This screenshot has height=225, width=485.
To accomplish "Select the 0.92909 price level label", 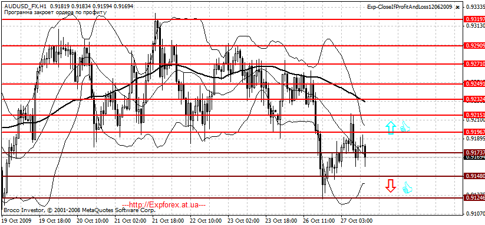I will [x=474, y=46].
